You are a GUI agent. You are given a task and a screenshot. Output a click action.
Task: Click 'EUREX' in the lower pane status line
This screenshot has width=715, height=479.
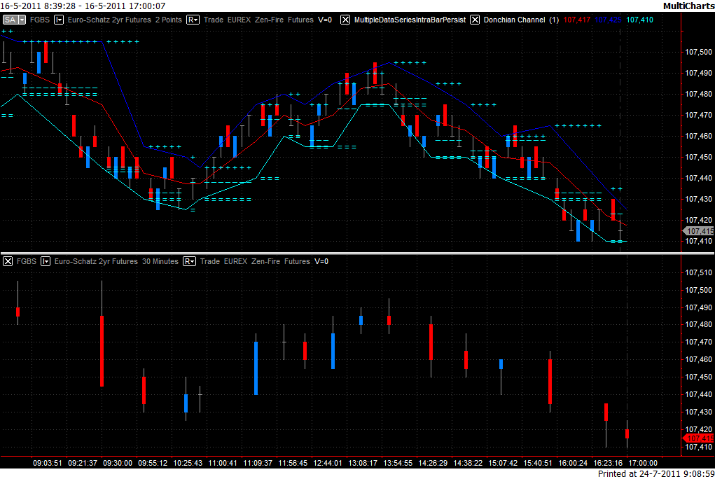[x=235, y=261]
